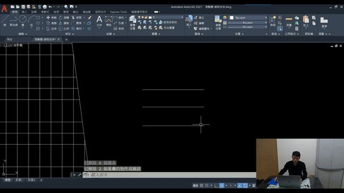This screenshot has height=193, width=344.
Task: Click the Scale modify tool
Action: (64, 28)
